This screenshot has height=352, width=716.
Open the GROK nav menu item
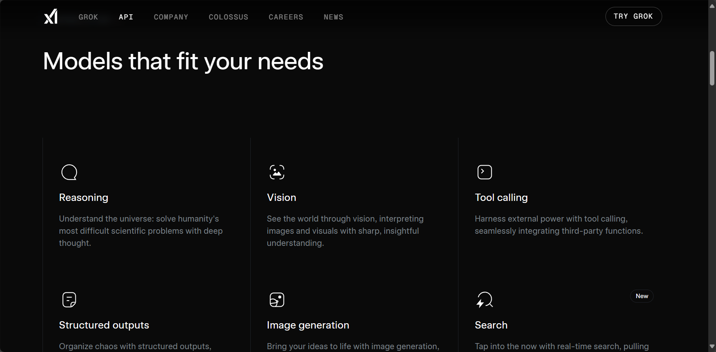88,17
